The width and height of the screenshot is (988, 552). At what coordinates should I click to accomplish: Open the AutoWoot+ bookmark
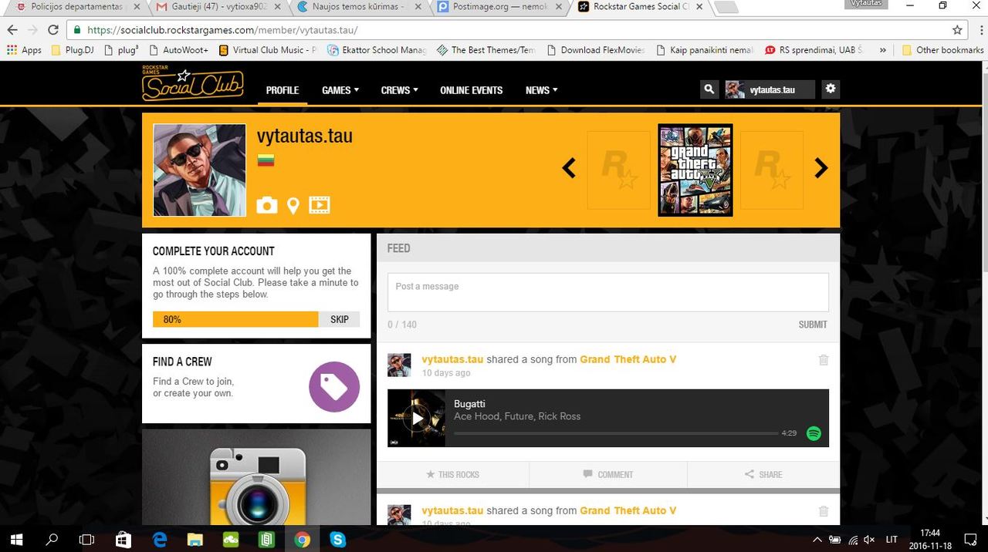pos(178,50)
